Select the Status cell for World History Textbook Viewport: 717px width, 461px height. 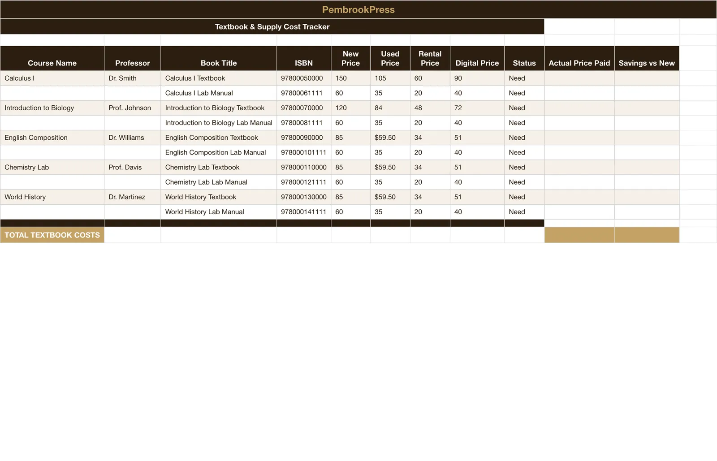[524, 197]
